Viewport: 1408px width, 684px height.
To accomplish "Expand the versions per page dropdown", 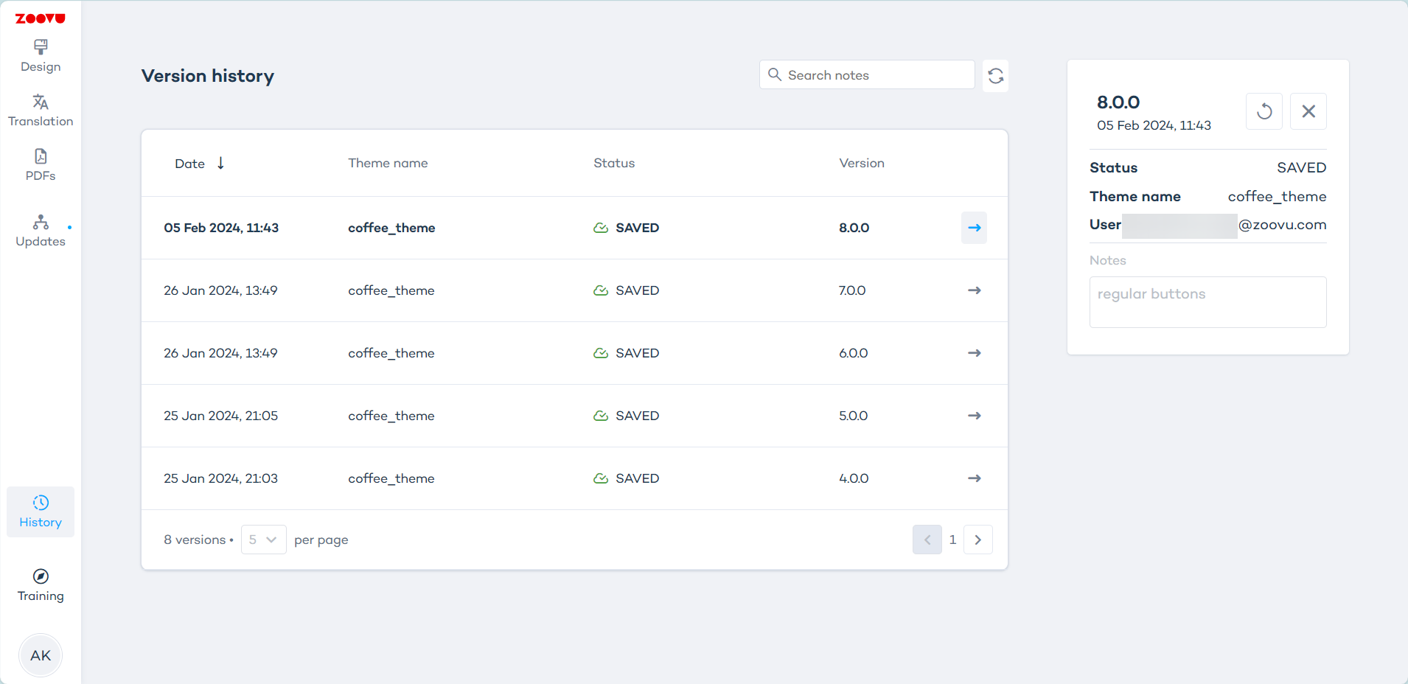I will coord(263,540).
